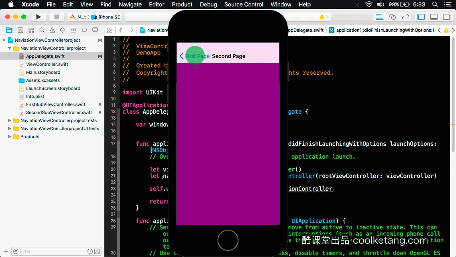This screenshot has width=456, height=257.
Task: Choose the iPhone SE run destination
Action: point(106,17)
